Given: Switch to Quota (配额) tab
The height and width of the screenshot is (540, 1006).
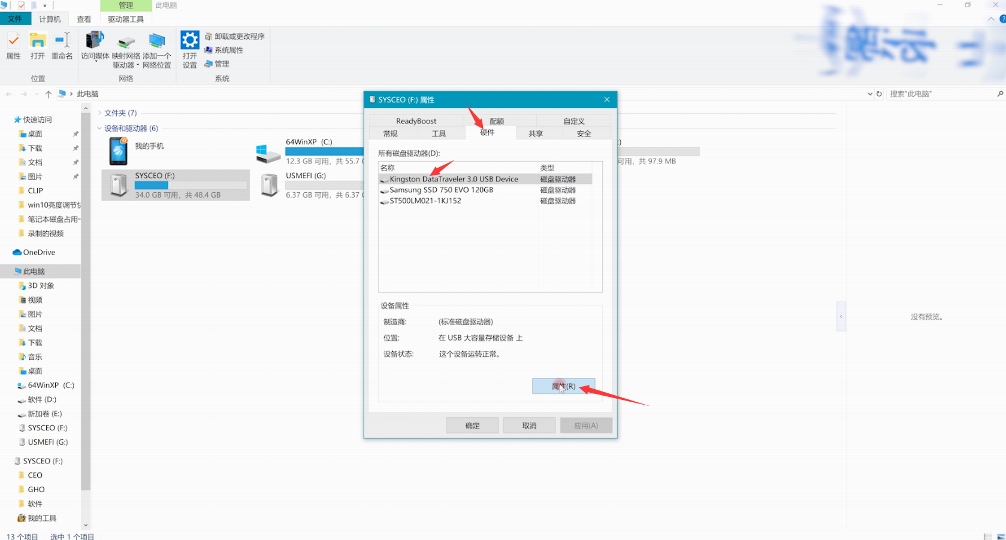Looking at the screenshot, I should pos(497,121).
